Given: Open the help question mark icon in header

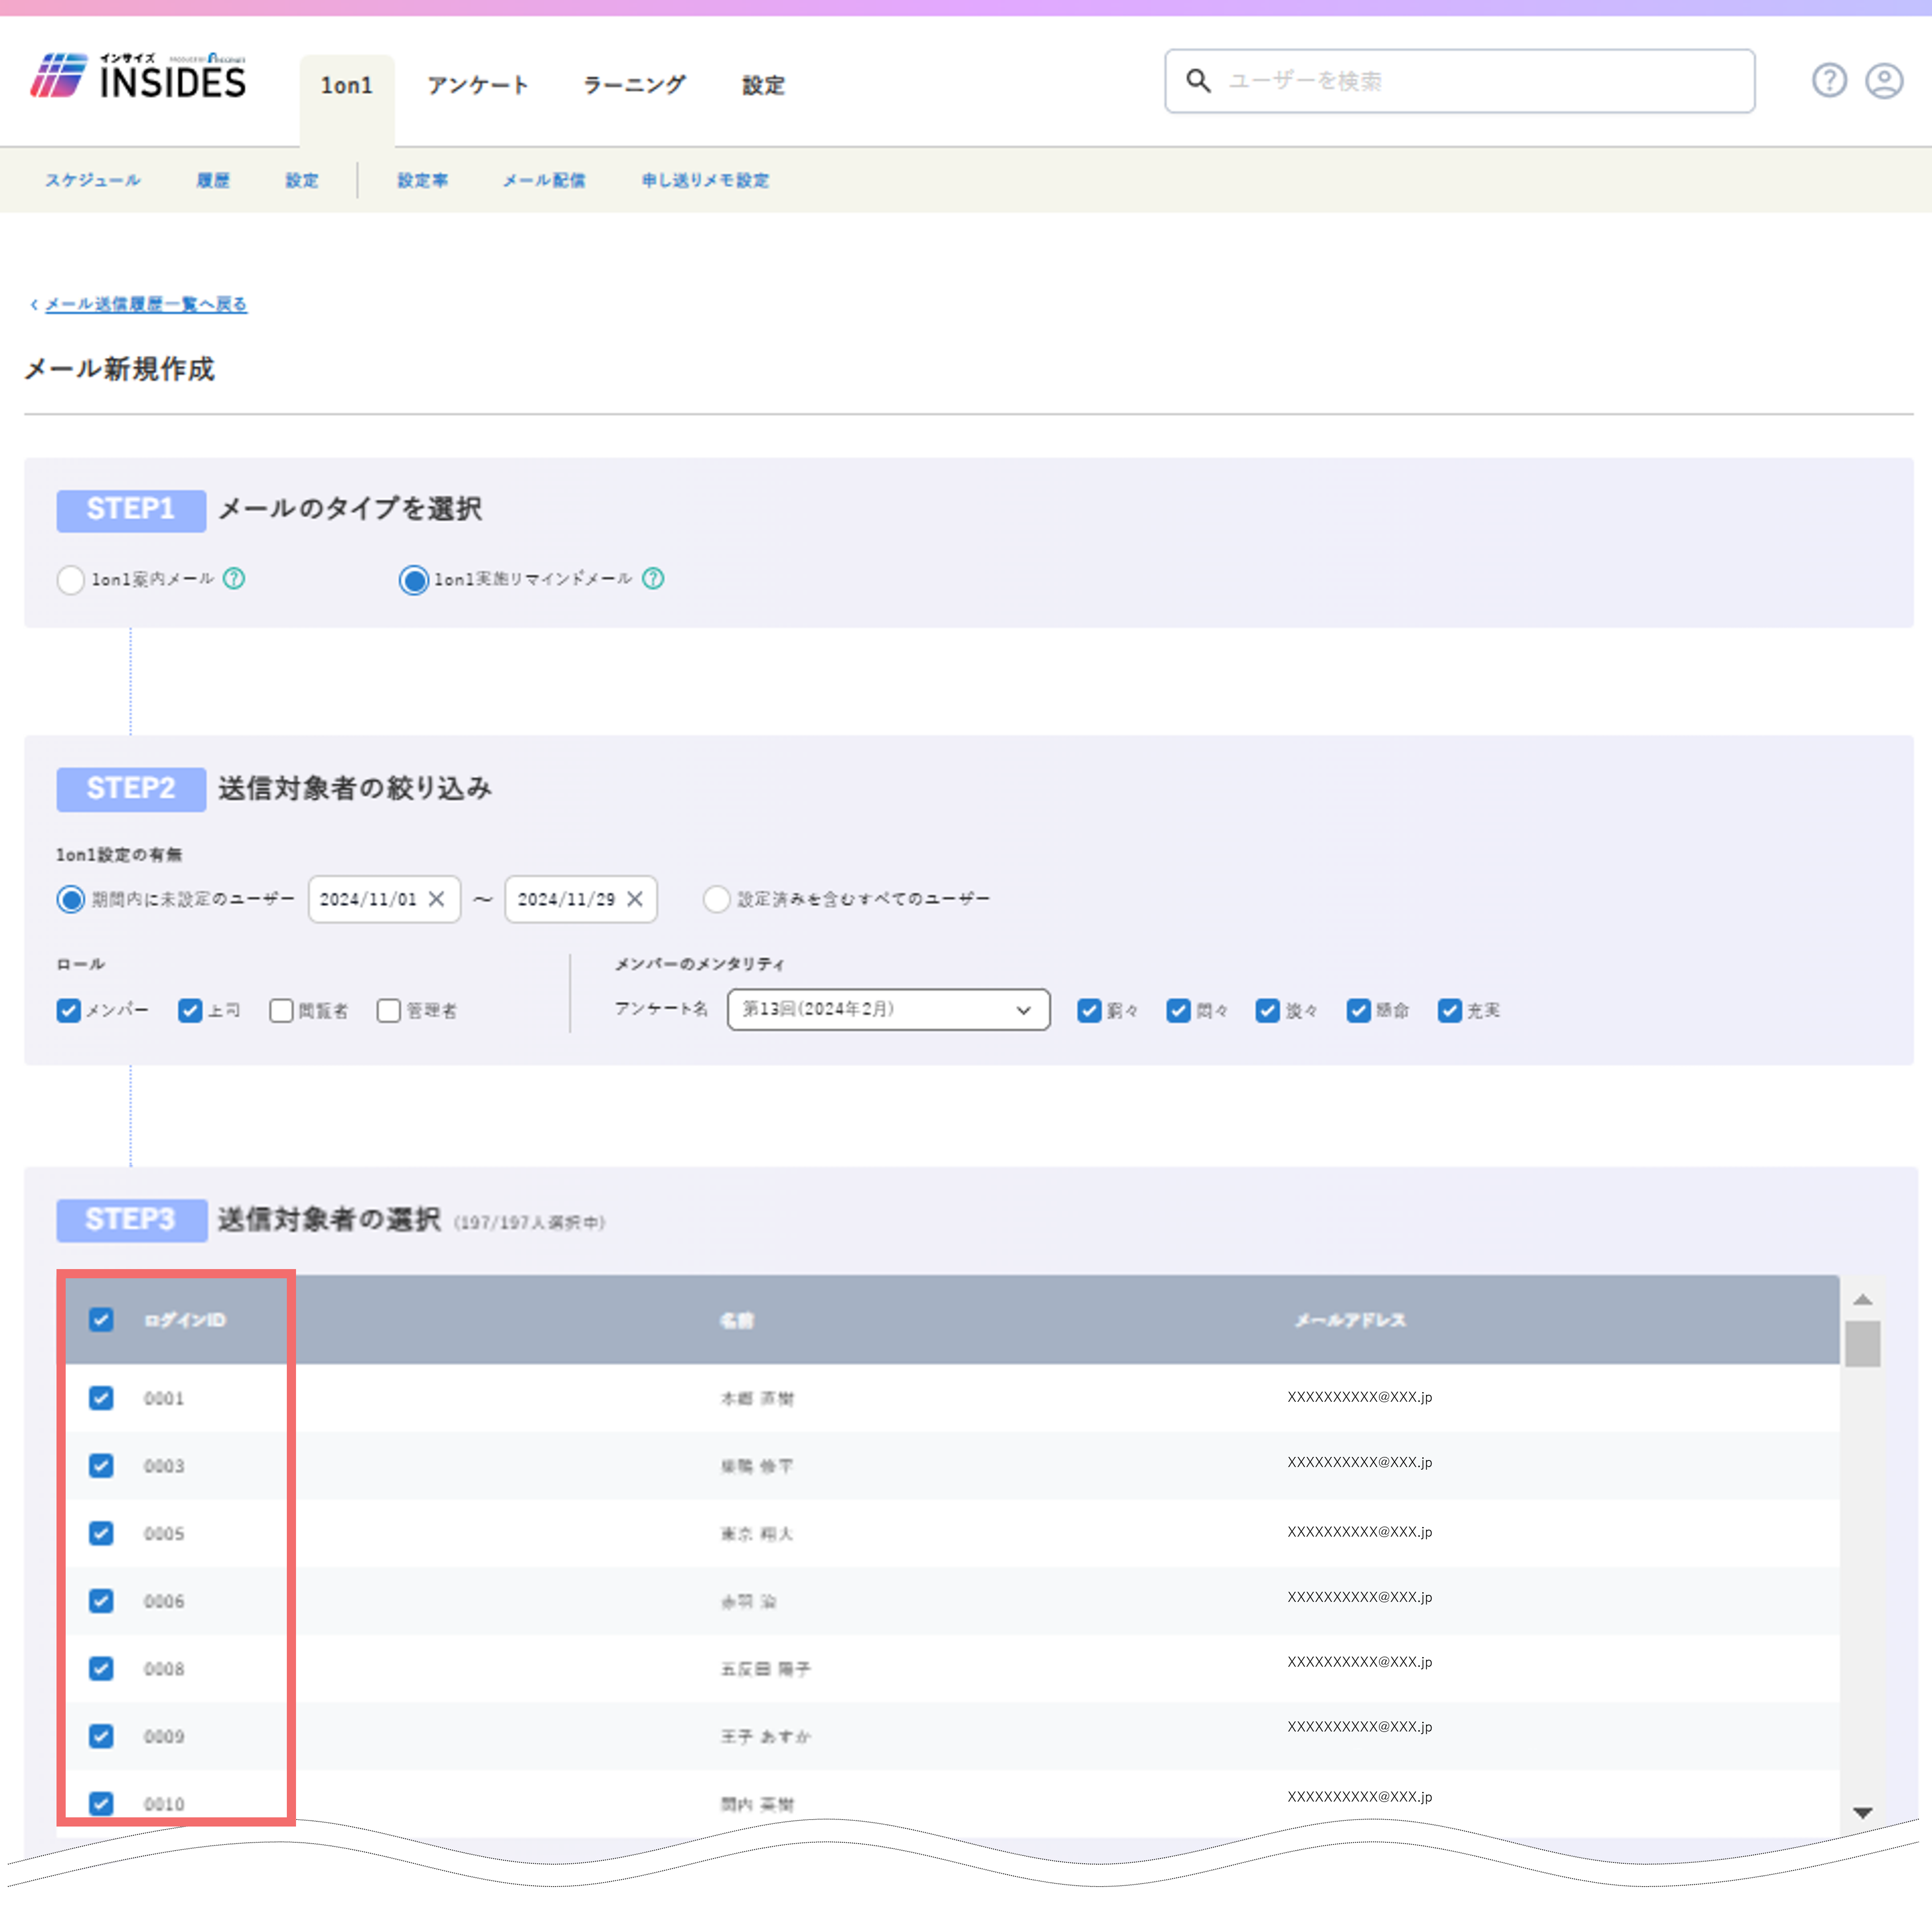Looking at the screenshot, I should coord(1829,80).
